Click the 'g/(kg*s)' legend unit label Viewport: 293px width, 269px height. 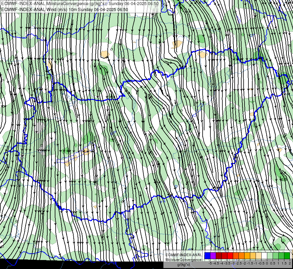183,265
